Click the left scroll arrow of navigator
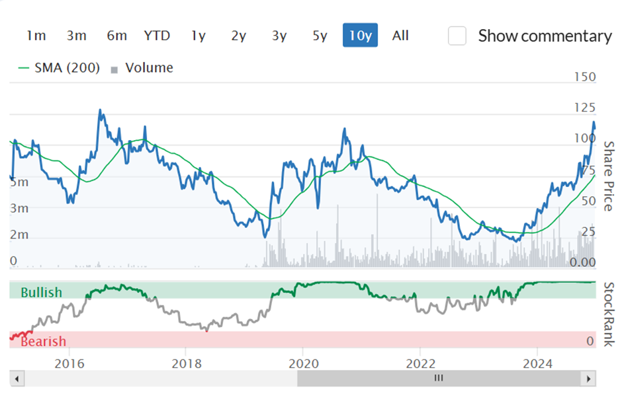This screenshot has width=622, height=395. tap(17, 378)
